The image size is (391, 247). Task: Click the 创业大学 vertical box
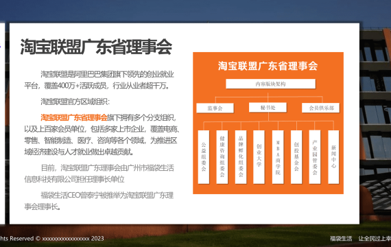pyautogui.click(x=259, y=157)
